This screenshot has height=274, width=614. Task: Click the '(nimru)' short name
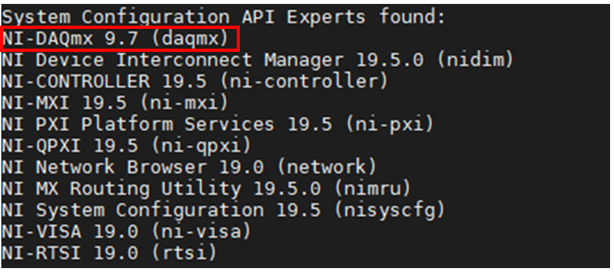pos(372,189)
